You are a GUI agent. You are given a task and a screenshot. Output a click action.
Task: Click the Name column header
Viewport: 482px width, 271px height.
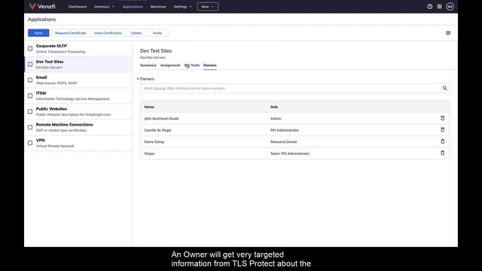(x=149, y=107)
